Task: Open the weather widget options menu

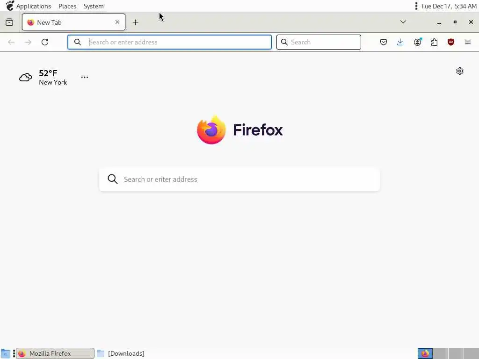Action: 85,77
